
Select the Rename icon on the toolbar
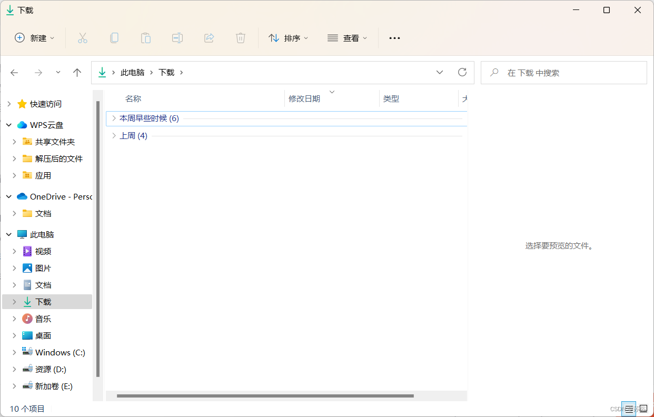tap(177, 37)
